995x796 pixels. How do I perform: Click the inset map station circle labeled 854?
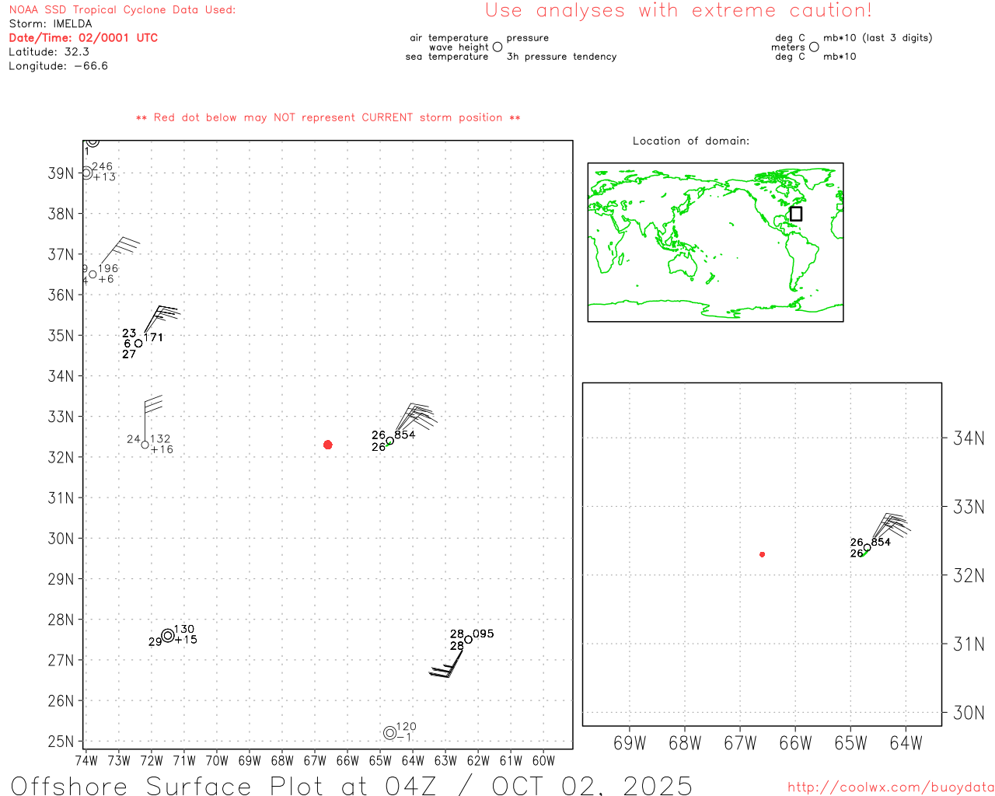(x=868, y=547)
